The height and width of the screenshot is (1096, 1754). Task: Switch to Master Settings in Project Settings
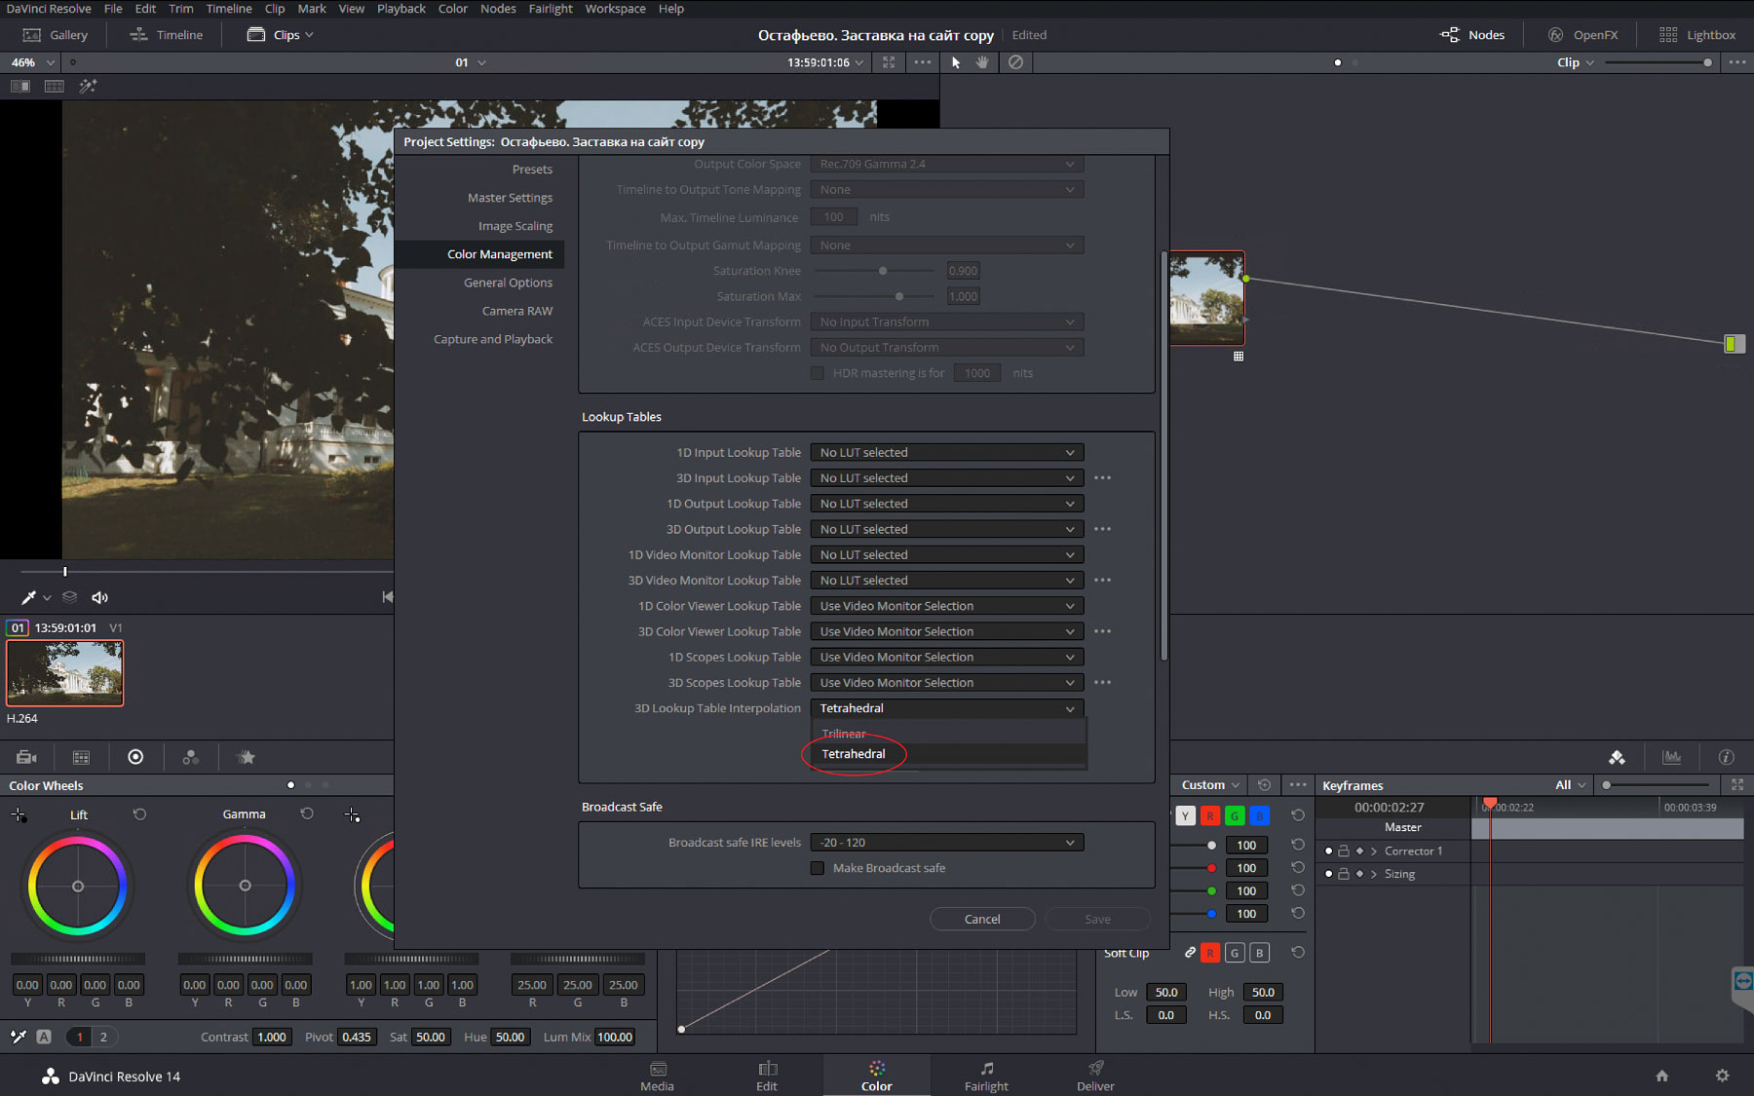click(510, 198)
